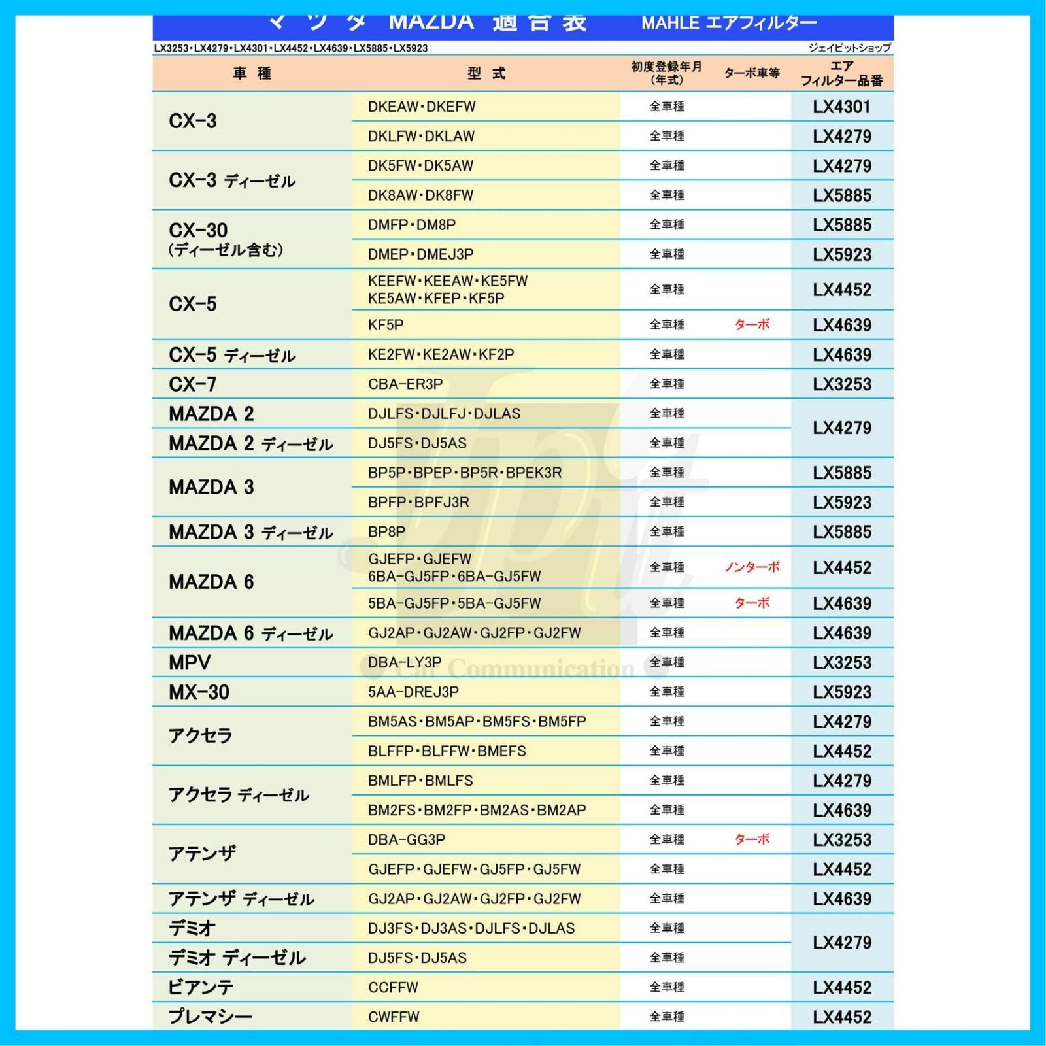Click the red 'ノンターボ' label
Viewport: 1046px width, 1046px height.
[752, 567]
